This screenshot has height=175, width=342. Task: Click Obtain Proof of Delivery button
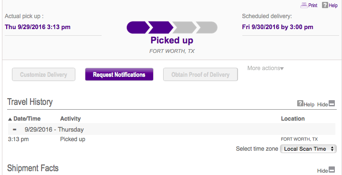[x=200, y=74]
